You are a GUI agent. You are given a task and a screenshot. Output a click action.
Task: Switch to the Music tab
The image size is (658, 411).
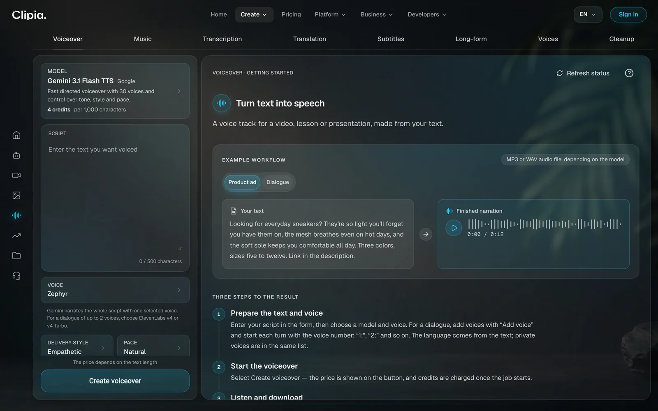[x=143, y=39]
